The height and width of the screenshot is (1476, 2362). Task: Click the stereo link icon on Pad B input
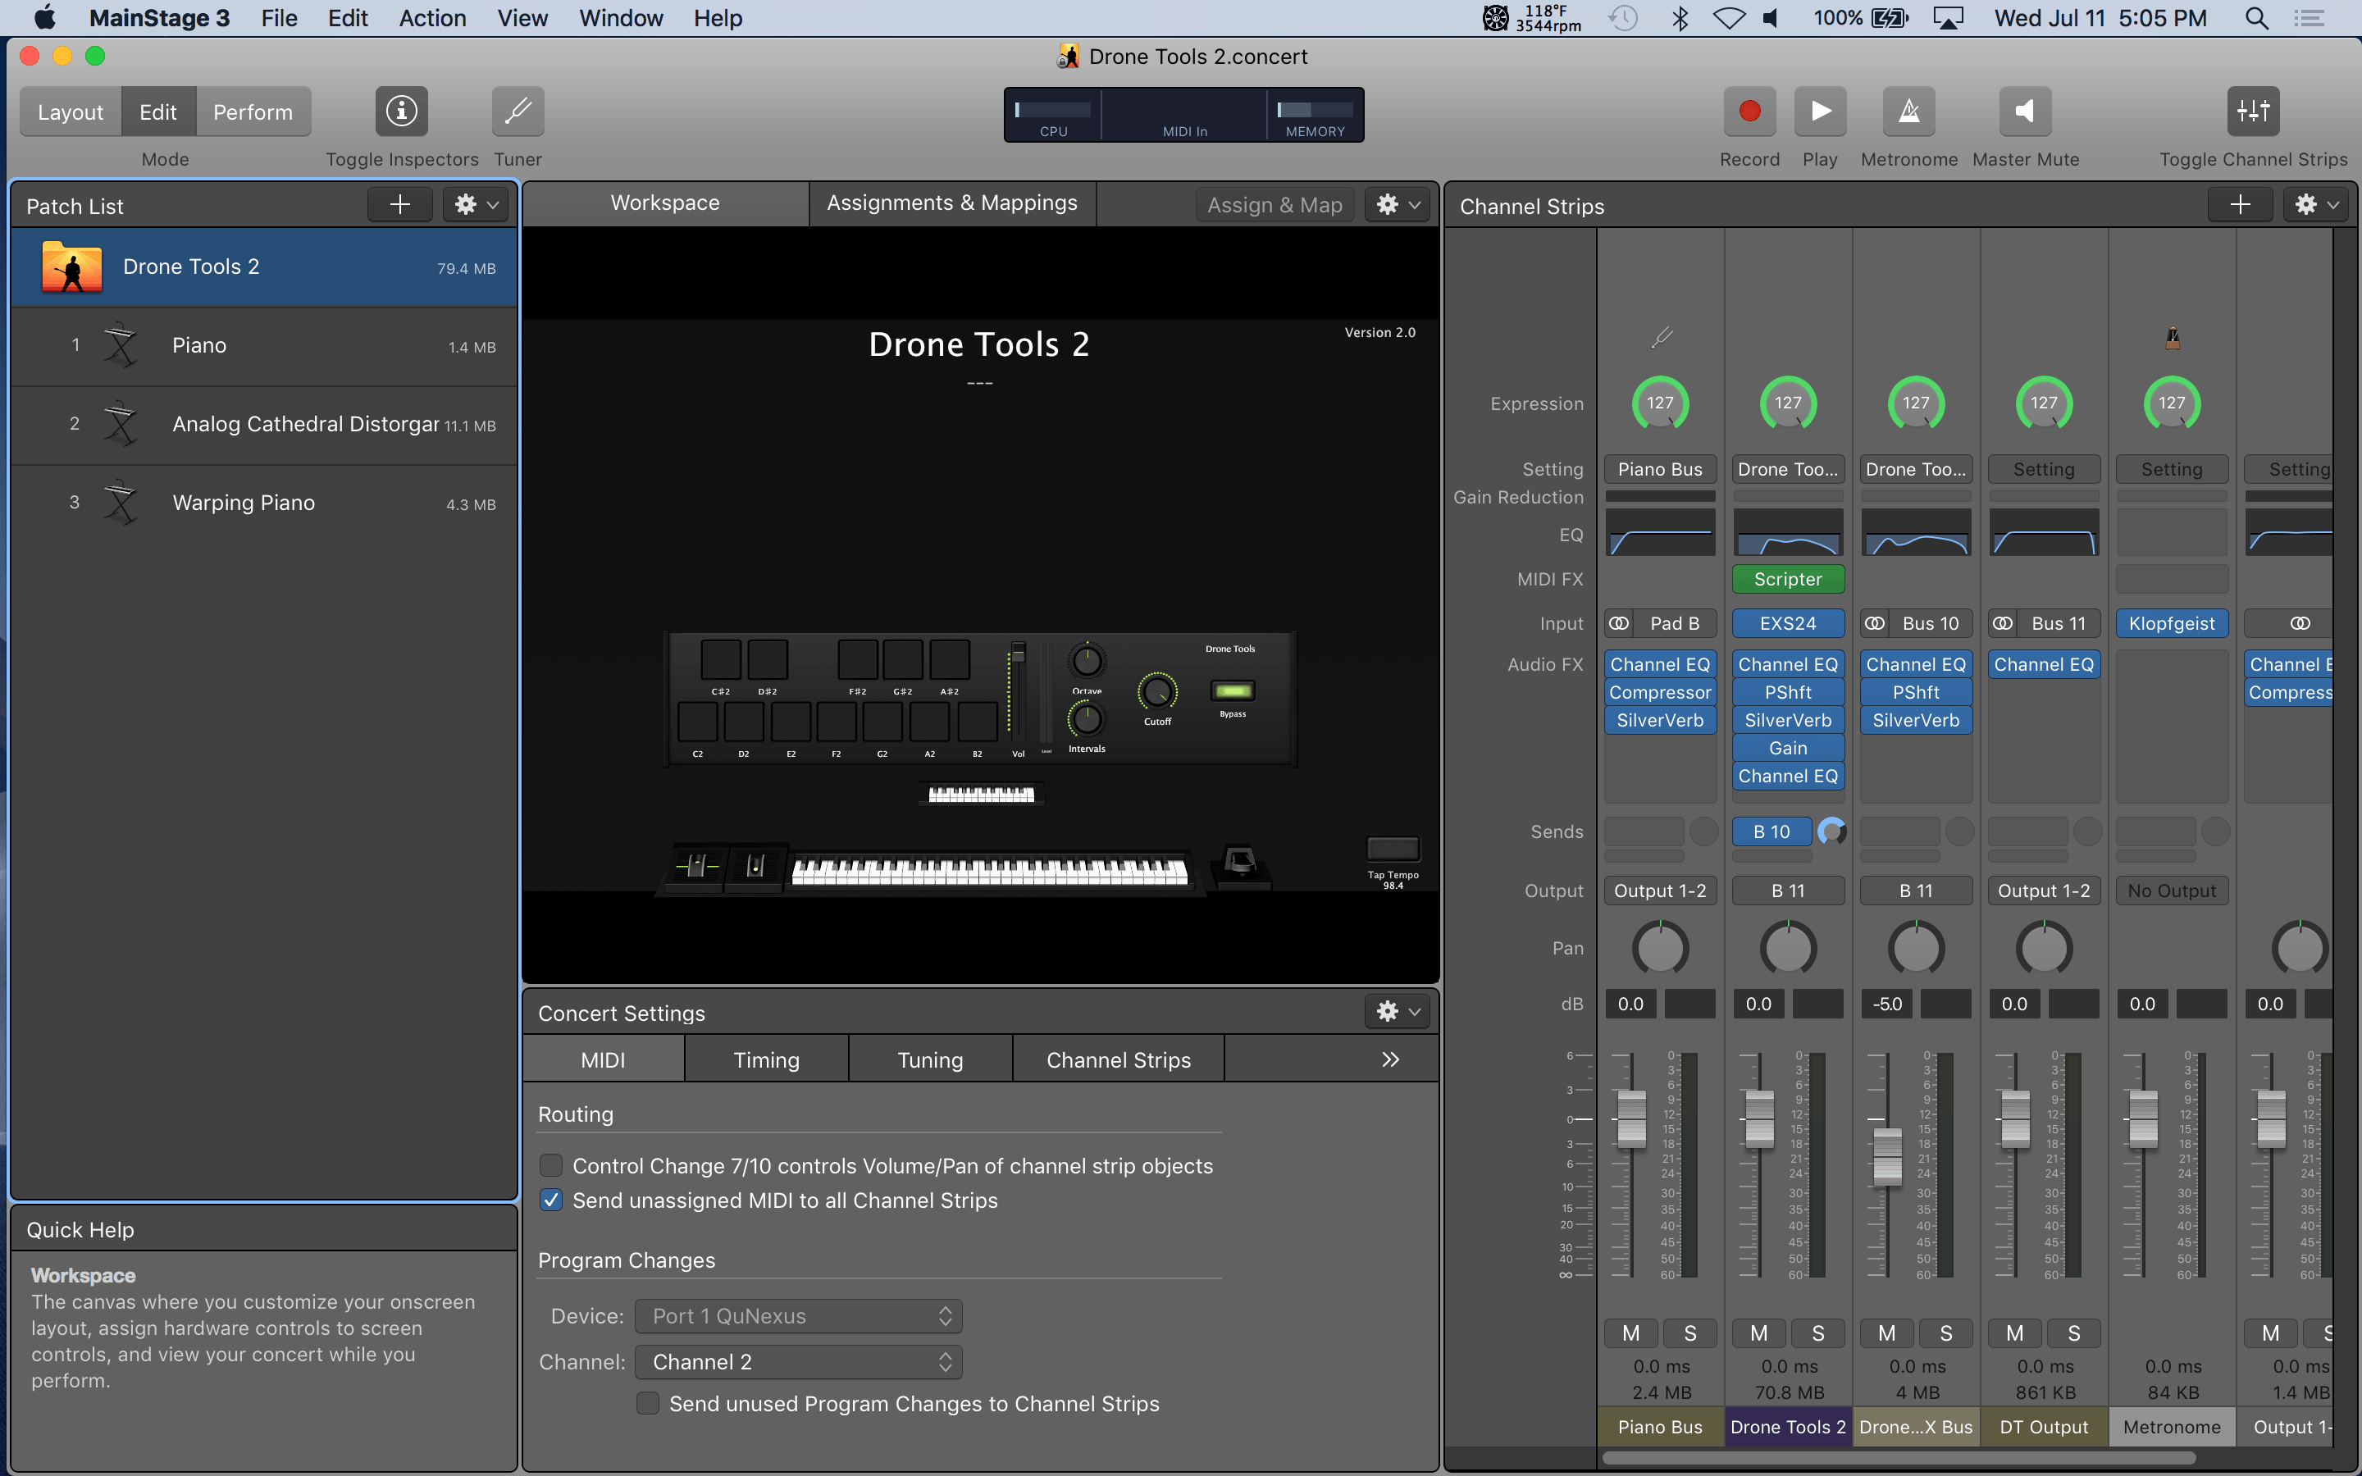tap(1619, 623)
